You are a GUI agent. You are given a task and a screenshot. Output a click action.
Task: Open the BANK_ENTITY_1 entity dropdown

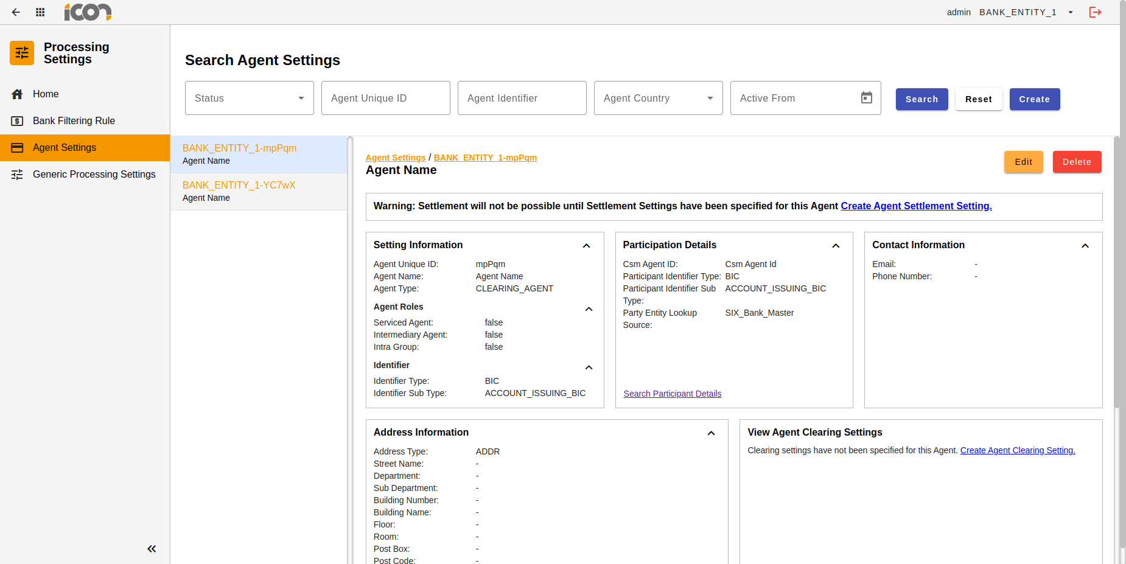pos(1071,12)
